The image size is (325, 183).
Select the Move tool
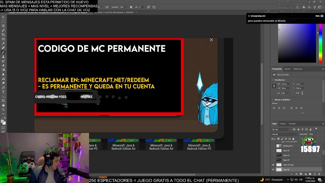[x=3, y=17]
